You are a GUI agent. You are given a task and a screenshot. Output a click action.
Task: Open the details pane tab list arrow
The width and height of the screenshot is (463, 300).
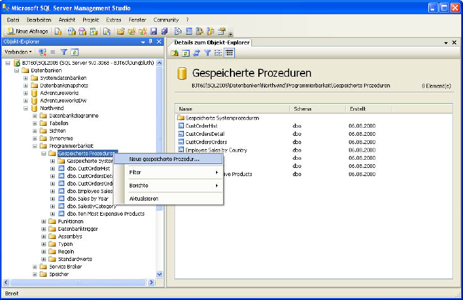(446, 43)
